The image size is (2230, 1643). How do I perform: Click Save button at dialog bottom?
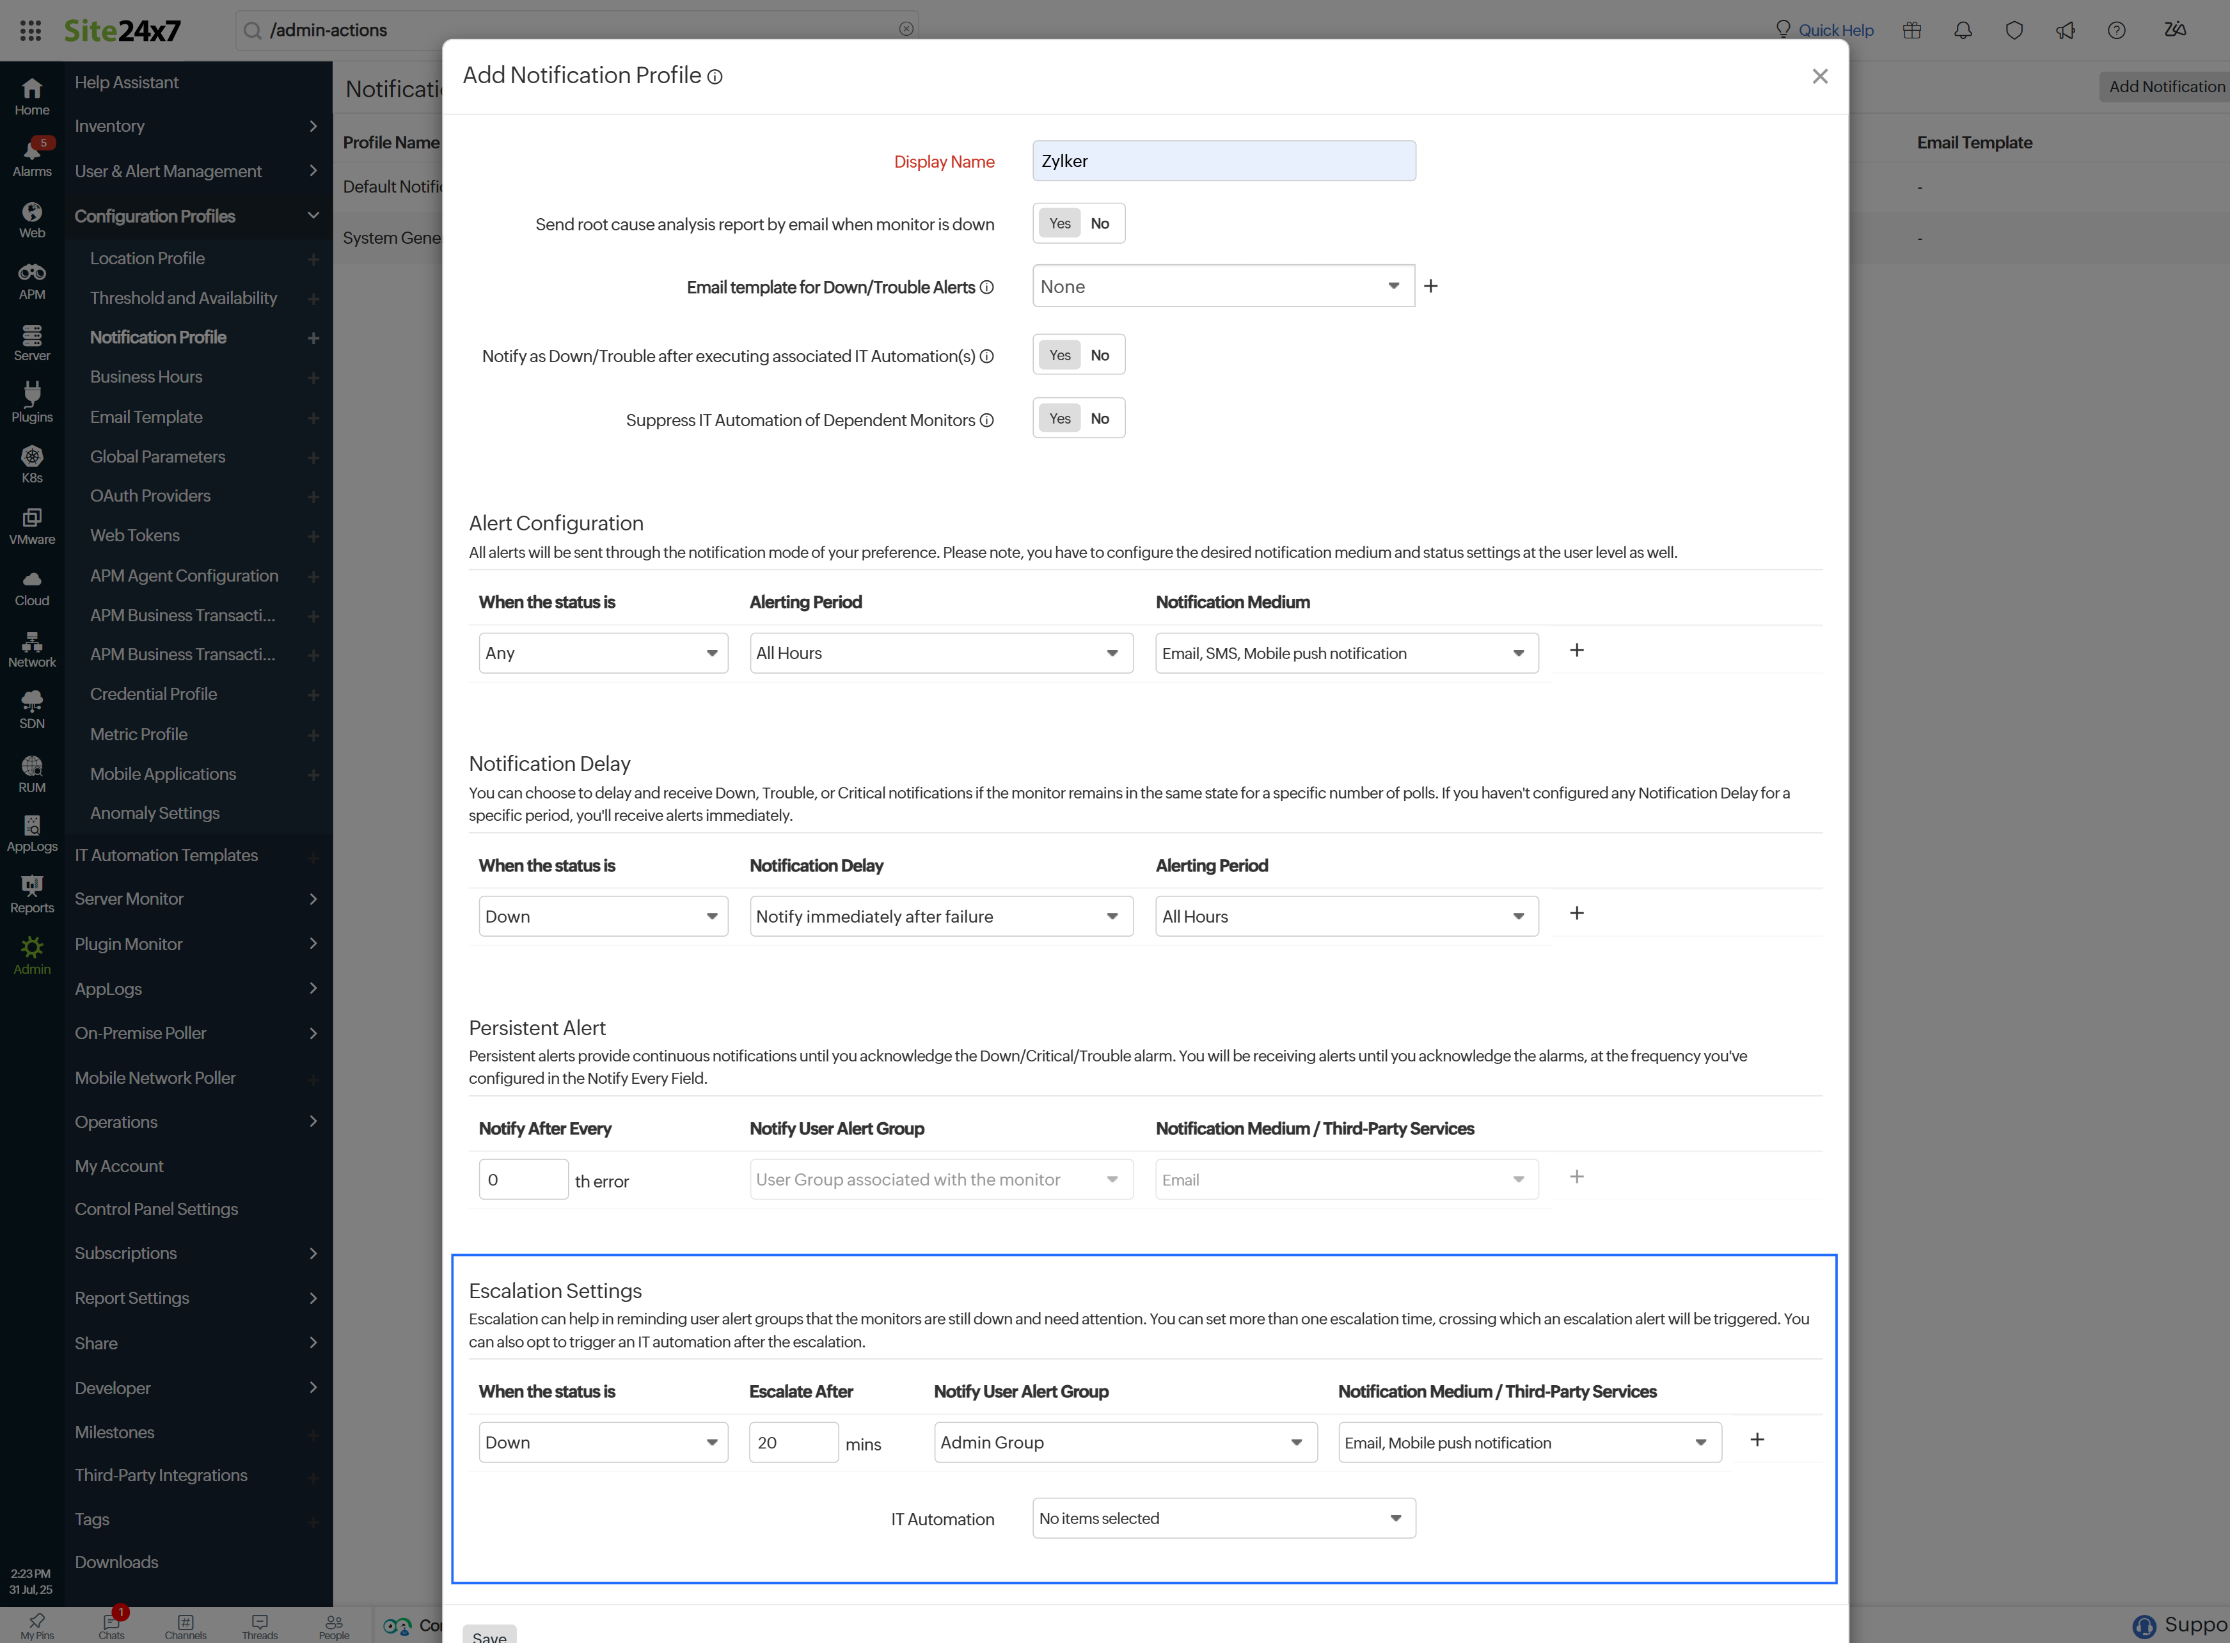489,1634
